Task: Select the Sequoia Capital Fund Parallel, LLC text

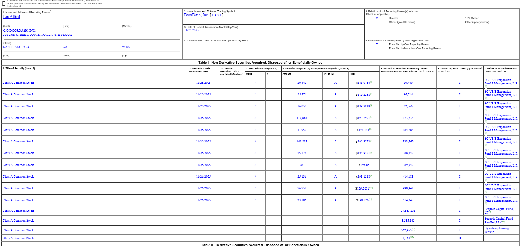Action: (x=499, y=221)
